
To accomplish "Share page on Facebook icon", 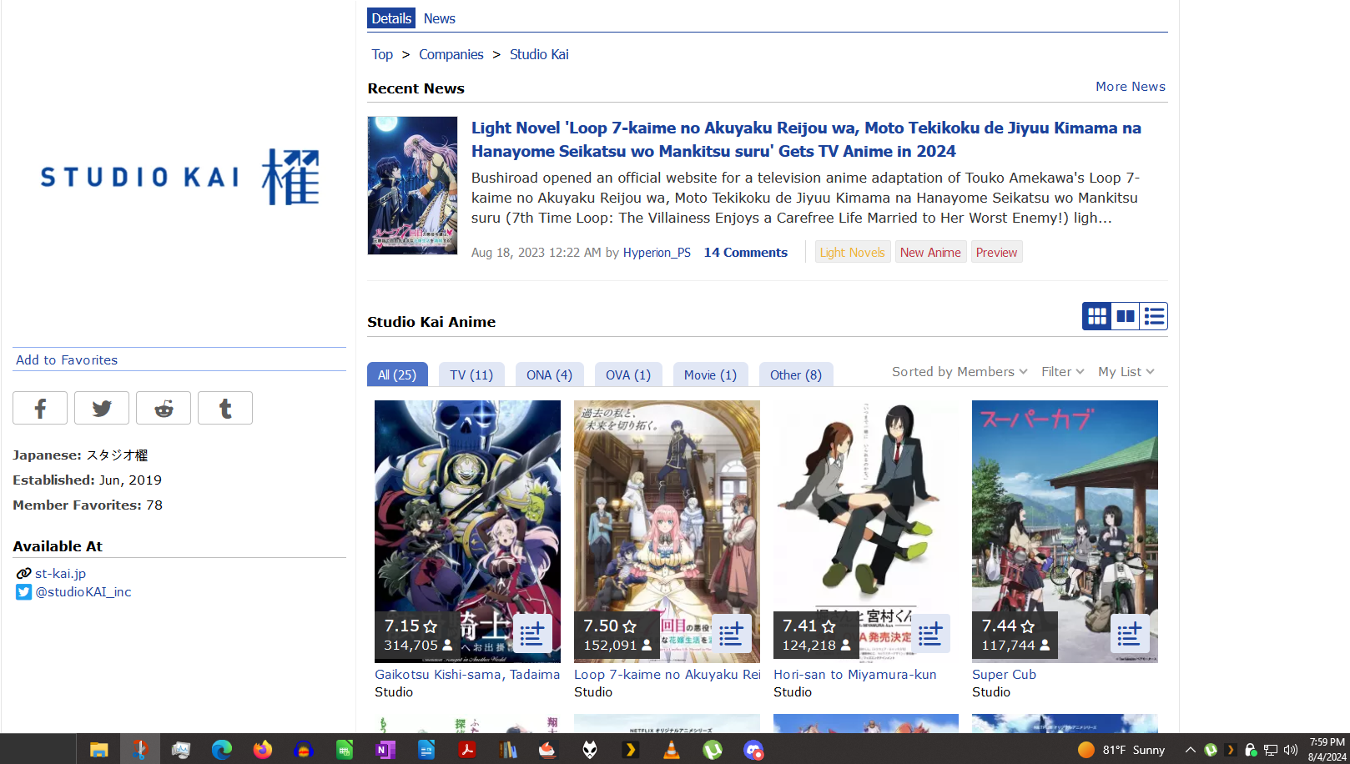I will coord(40,408).
